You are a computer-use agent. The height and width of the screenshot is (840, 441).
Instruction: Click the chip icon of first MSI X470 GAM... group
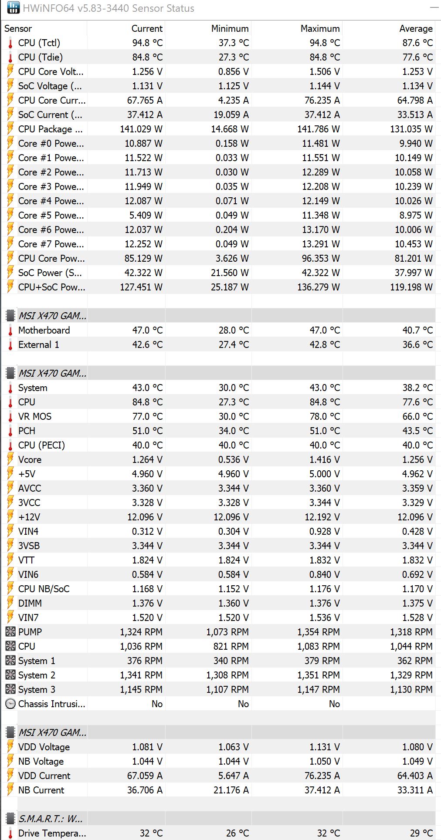tap(10, 316)
